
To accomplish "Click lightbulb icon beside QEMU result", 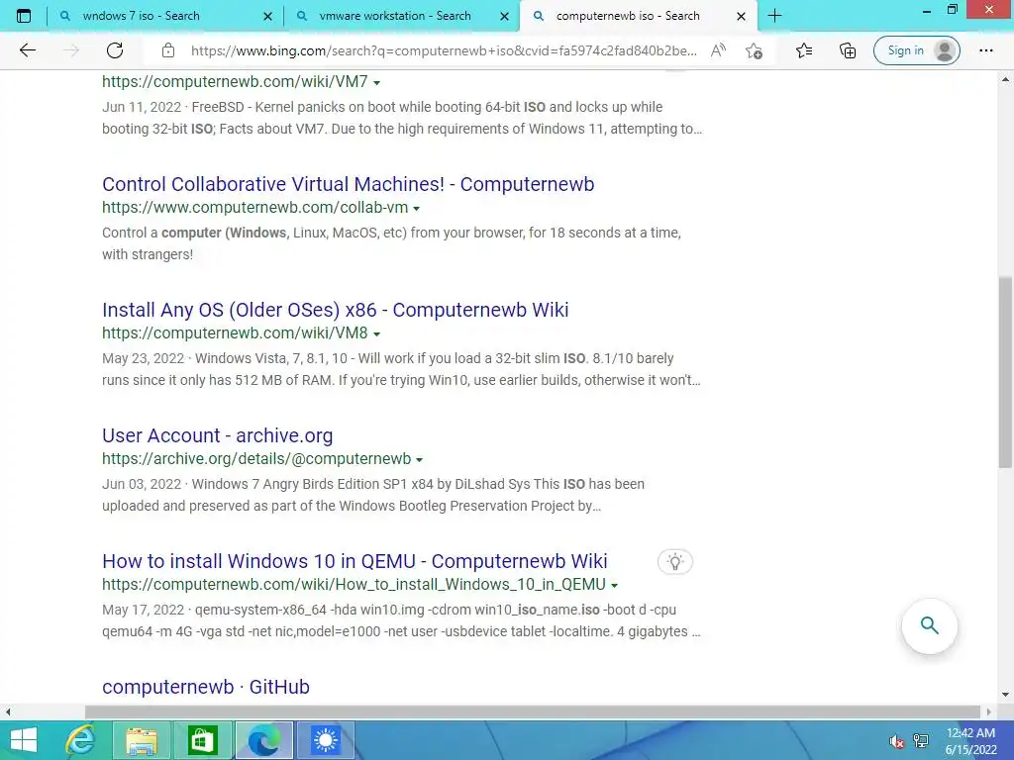I will coord(675,562).
